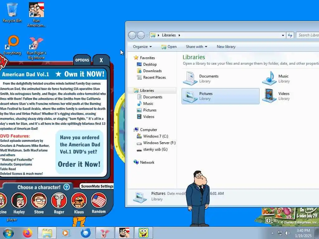Image resolution: width=319 pixels, height=239 pixels.
Task: Click the Open toolbar button
Action: click(169, 47)
